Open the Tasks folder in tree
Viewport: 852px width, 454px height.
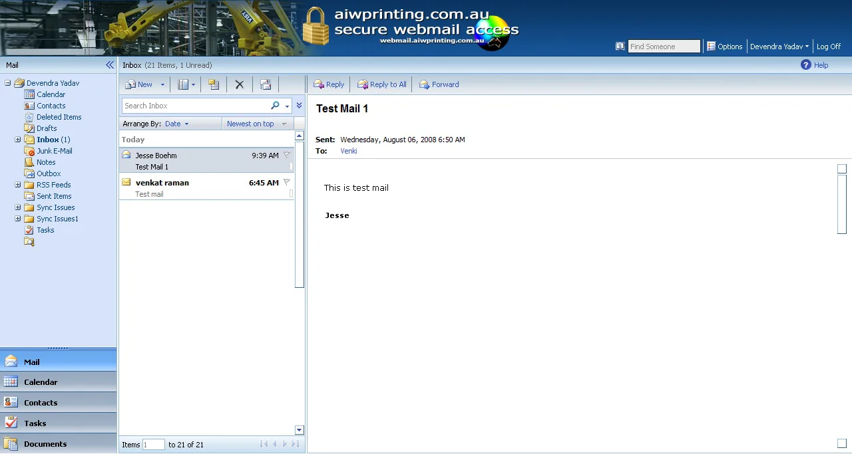(45, 230)
